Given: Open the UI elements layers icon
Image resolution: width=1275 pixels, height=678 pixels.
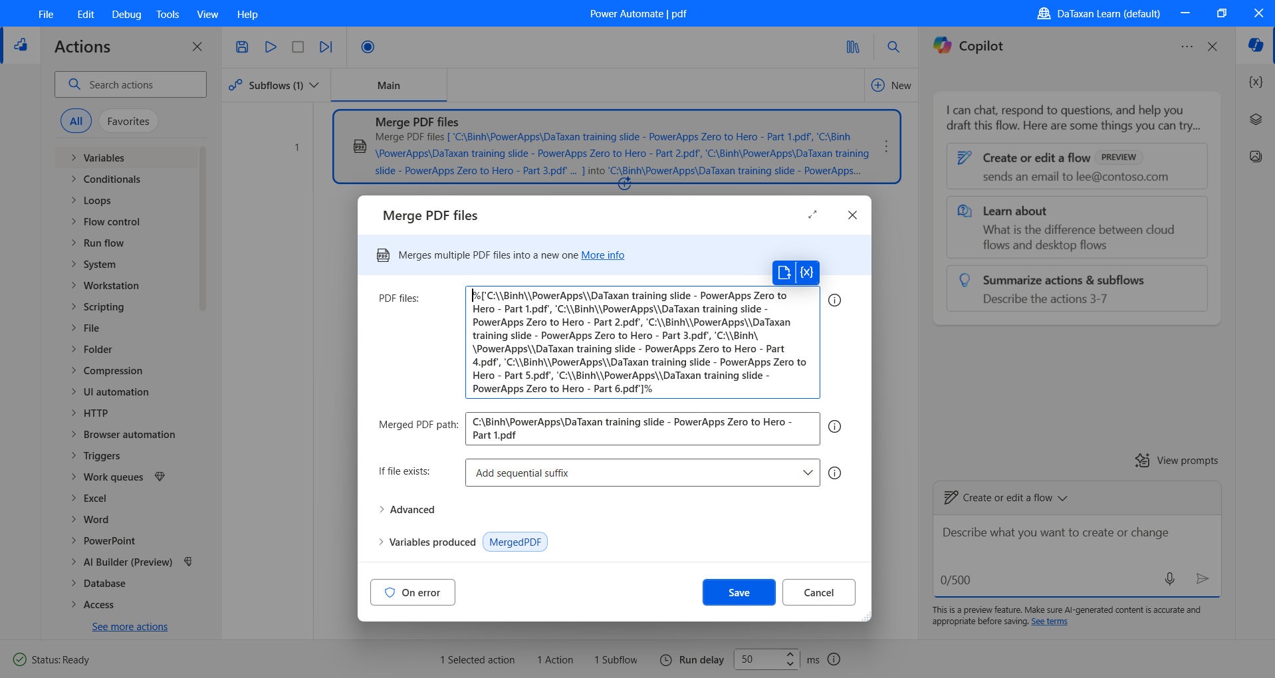Looking at the screenshot, I should (x=1256, y=120).
